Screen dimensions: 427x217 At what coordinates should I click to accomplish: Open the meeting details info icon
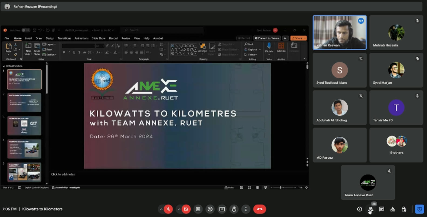click(x=360, y=209)
